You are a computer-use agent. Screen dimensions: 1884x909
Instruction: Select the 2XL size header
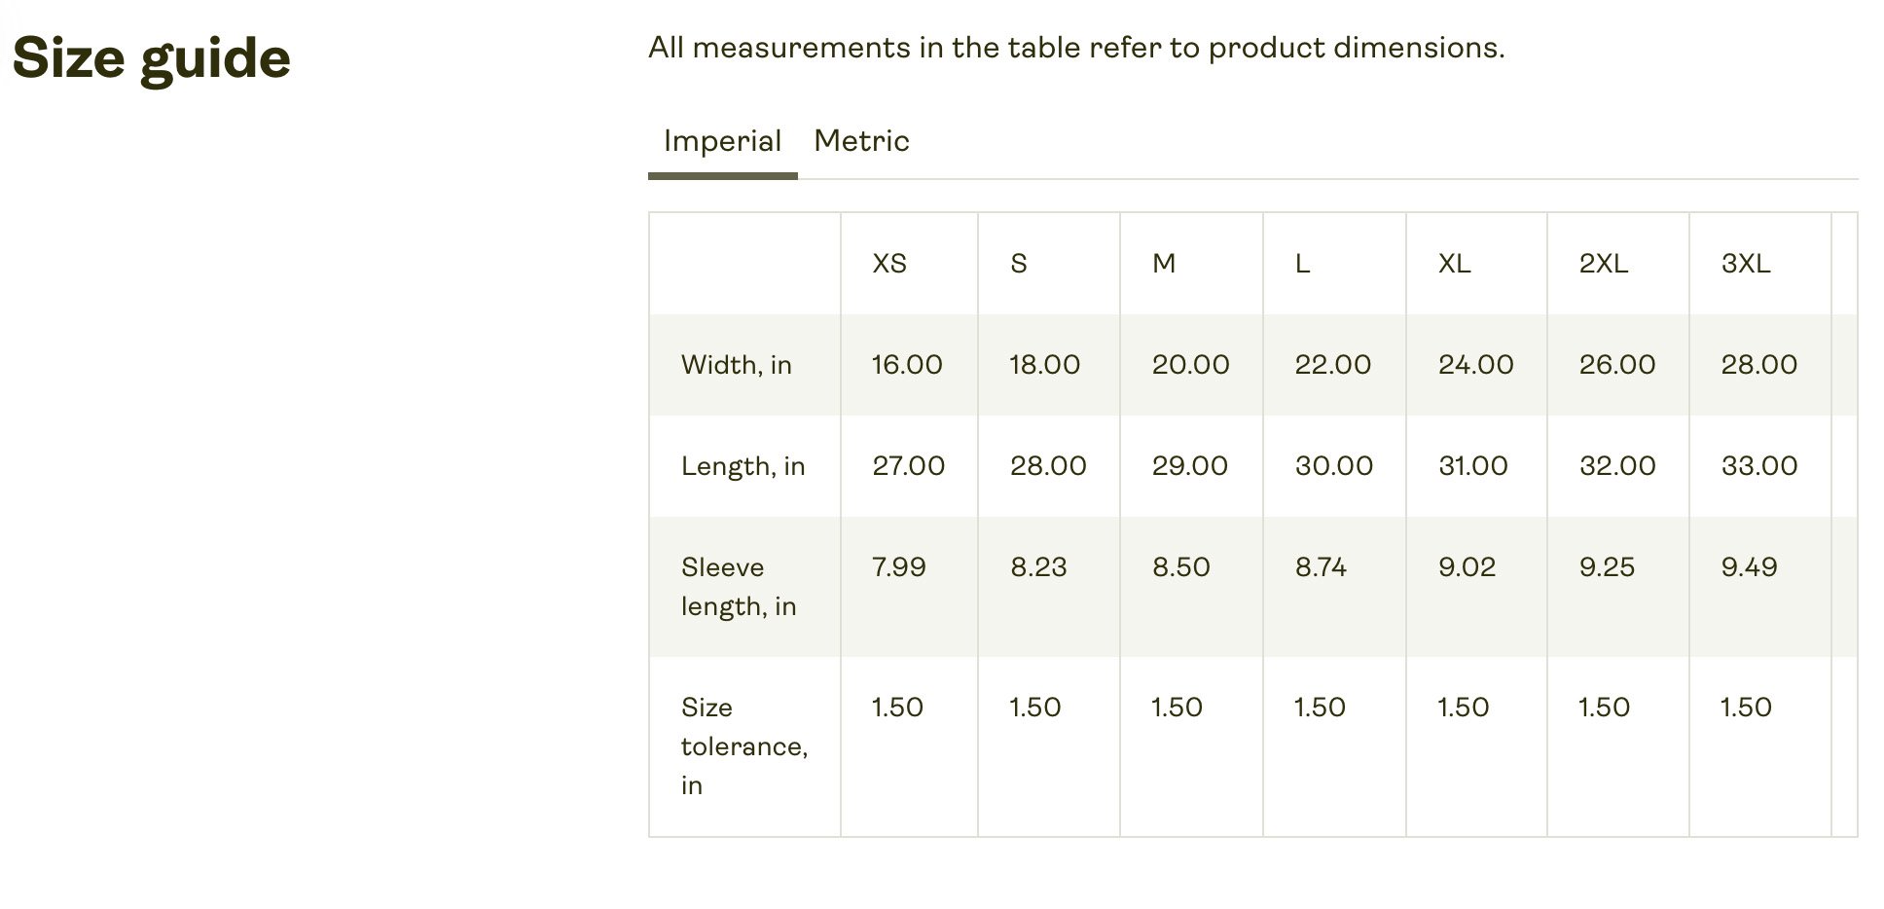click(1603, 264)
